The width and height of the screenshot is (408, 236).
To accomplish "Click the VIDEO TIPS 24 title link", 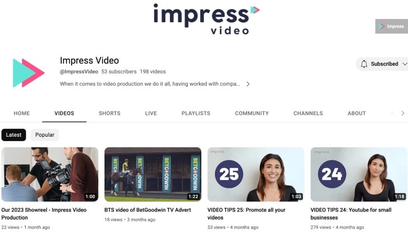I will tap(351, 214).
